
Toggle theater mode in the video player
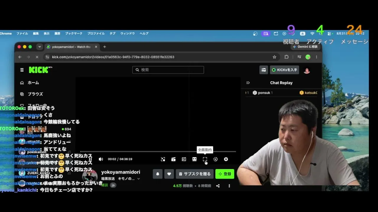(x=194, y=159)
